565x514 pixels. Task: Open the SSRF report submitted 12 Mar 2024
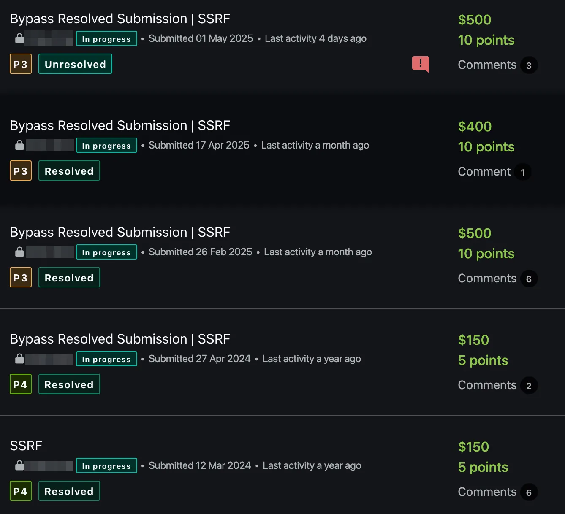26,446
